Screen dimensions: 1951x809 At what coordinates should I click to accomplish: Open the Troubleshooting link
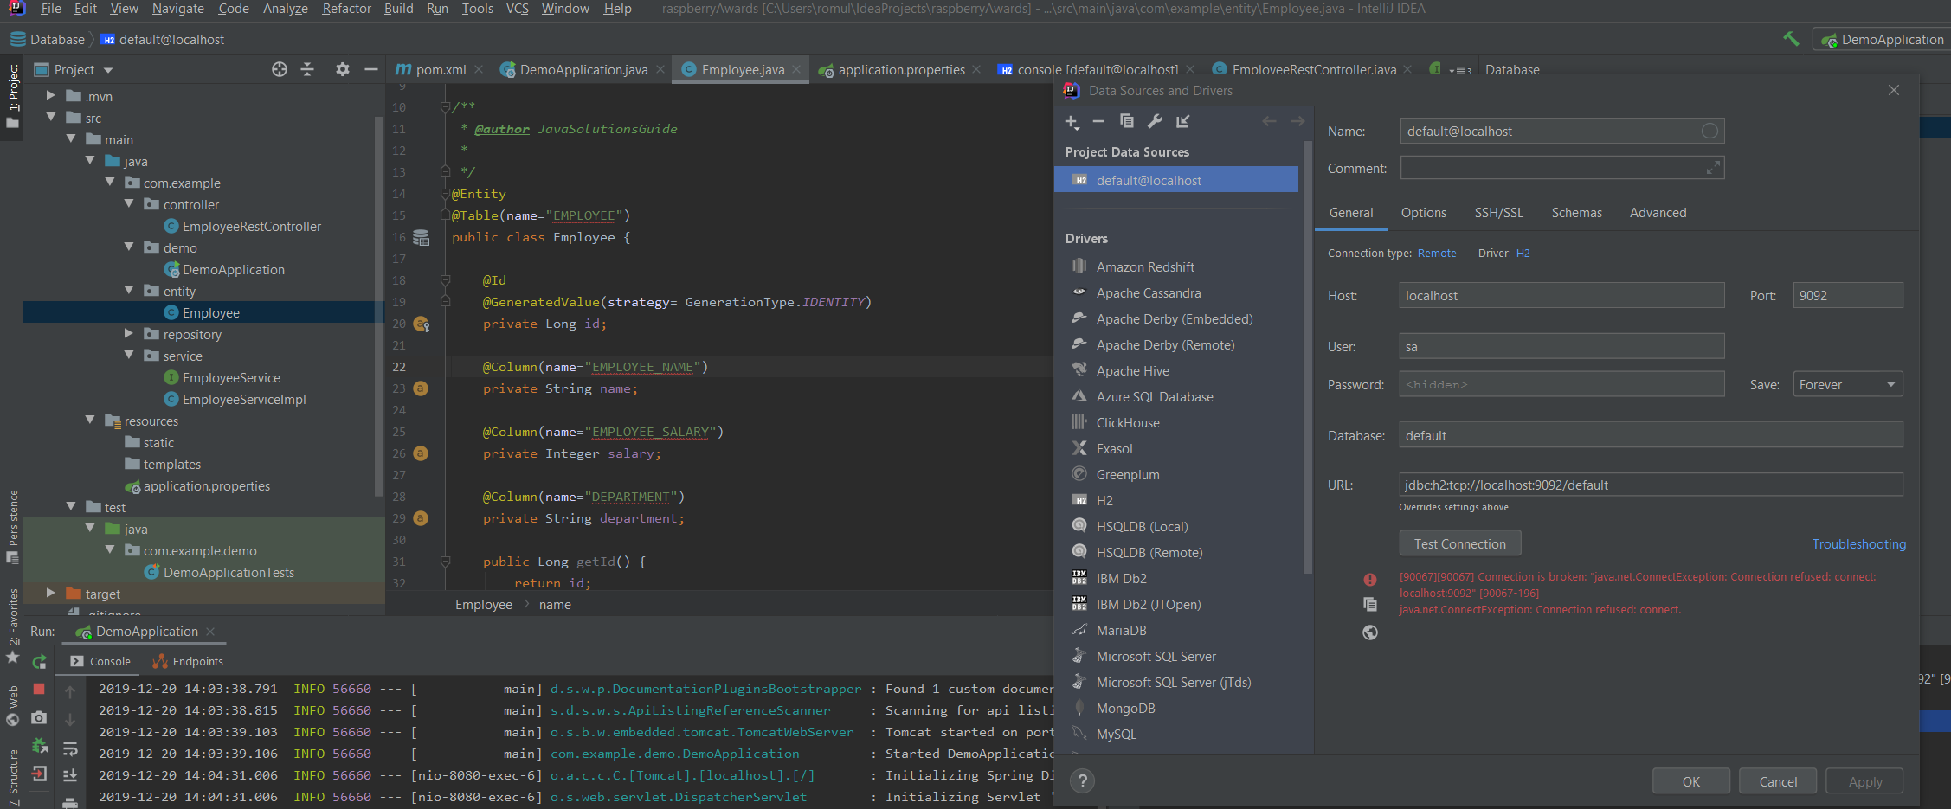point(1858,543)
